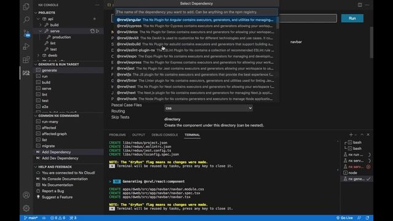The image size is (393, 221).
Task: Open the Extensions view
Action: [26, 60]
